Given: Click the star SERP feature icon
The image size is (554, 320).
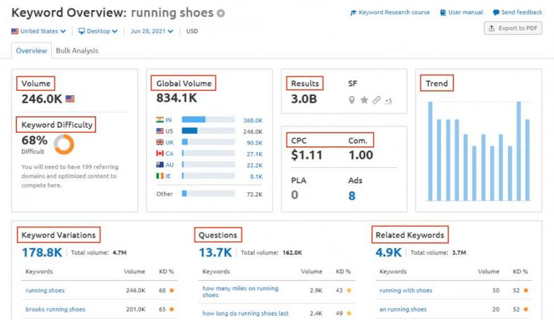Looking at the screenshot, I should [364, 100].
